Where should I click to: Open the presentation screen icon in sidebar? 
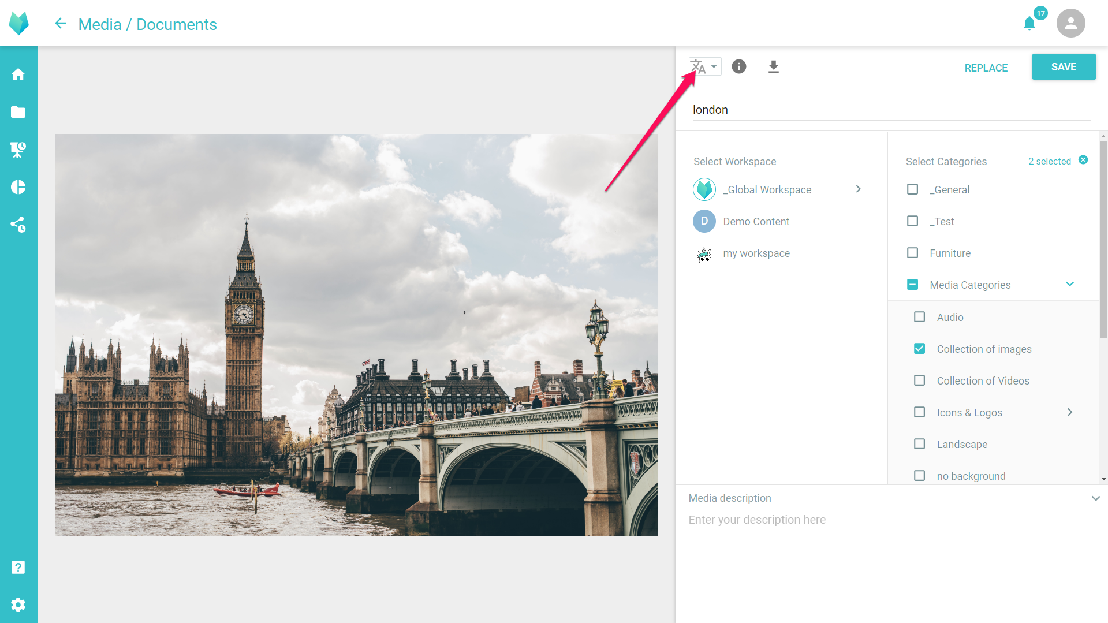[18, 150]
